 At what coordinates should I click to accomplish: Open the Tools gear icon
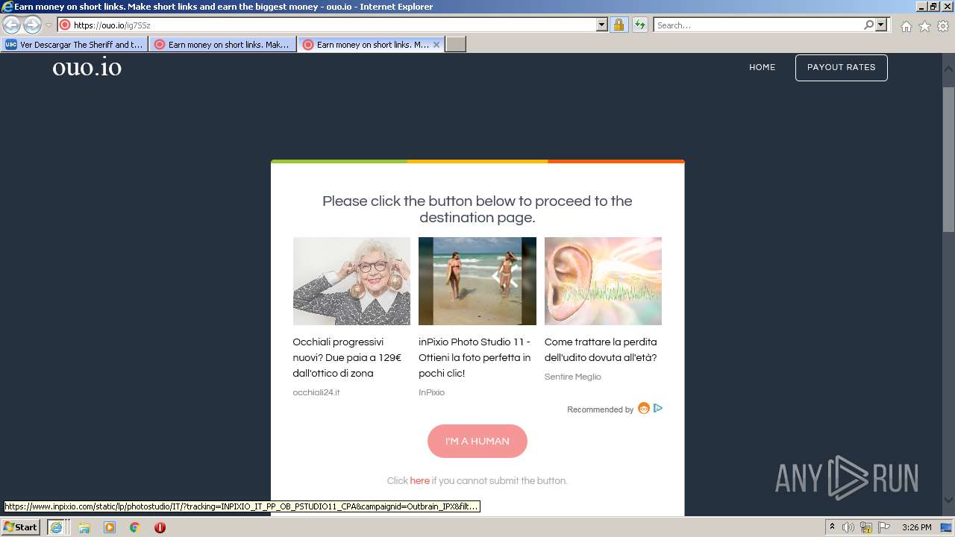[x=943, y=26]
